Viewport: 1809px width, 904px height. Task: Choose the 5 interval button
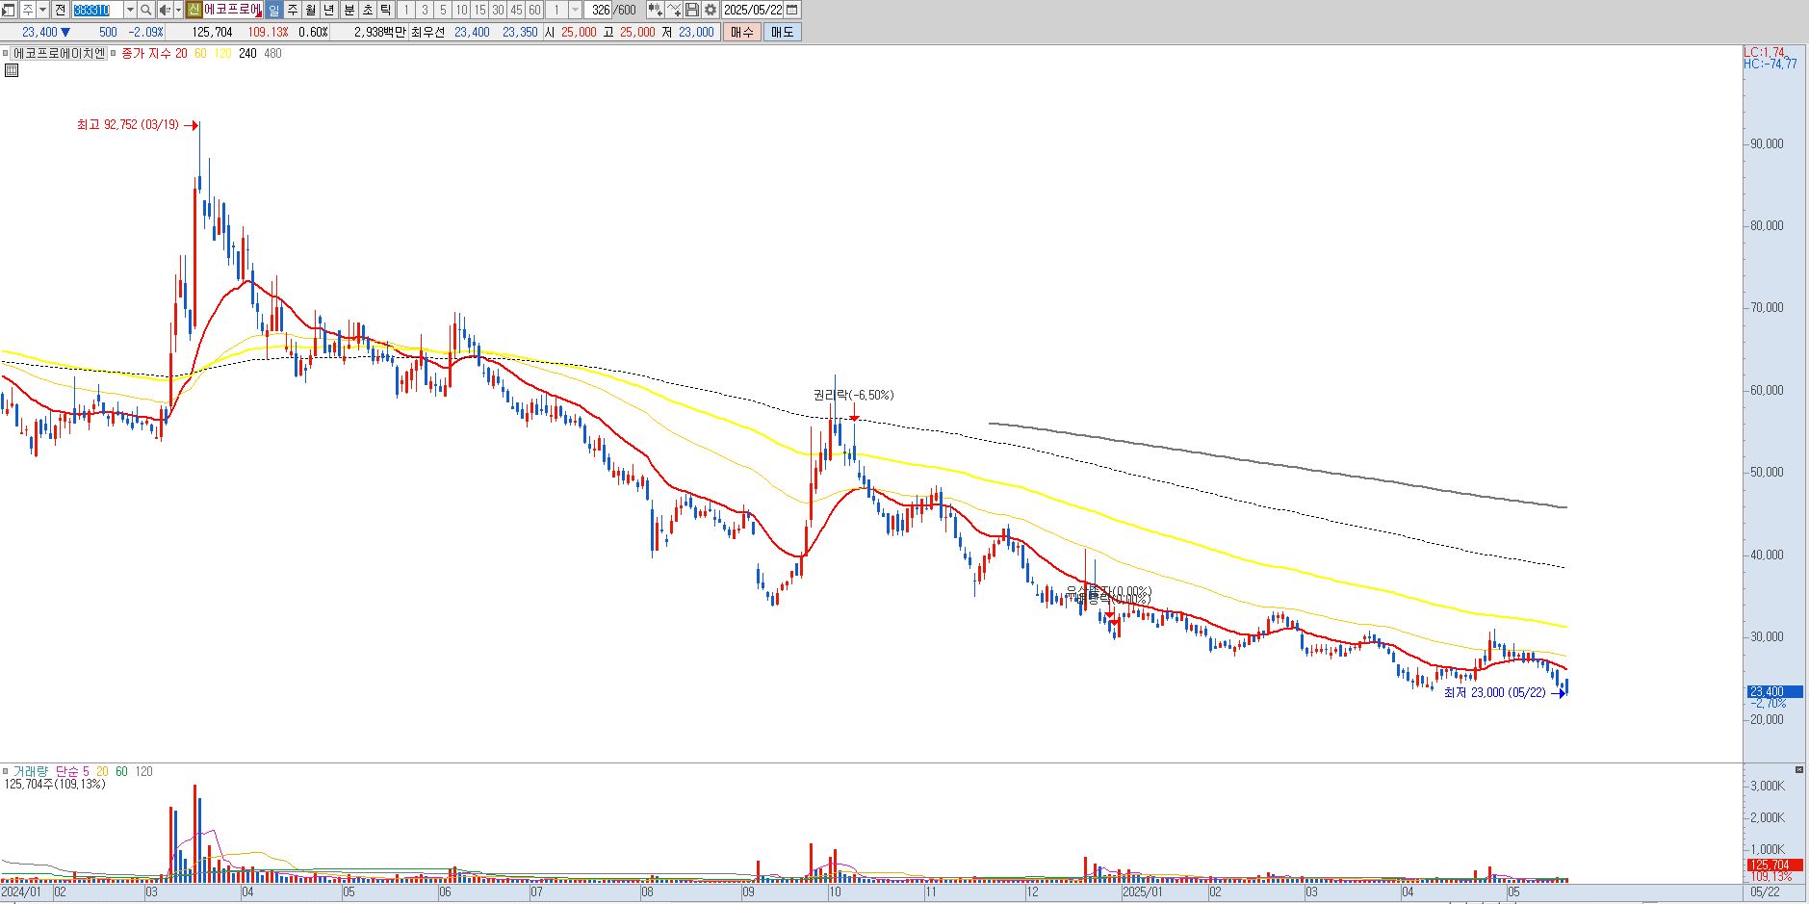click(x=443, y=10)
